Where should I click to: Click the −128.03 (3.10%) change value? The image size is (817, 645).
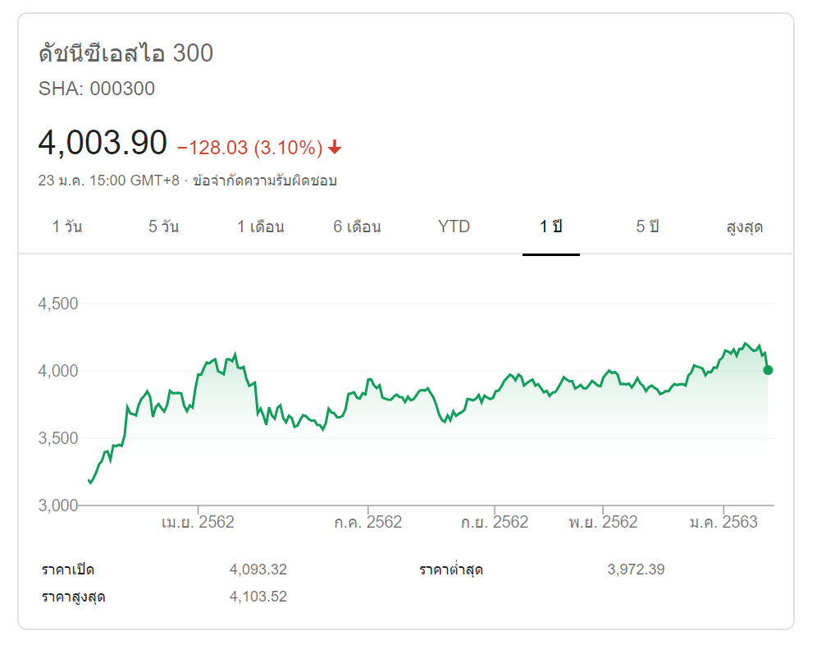(x=249, y=148)
